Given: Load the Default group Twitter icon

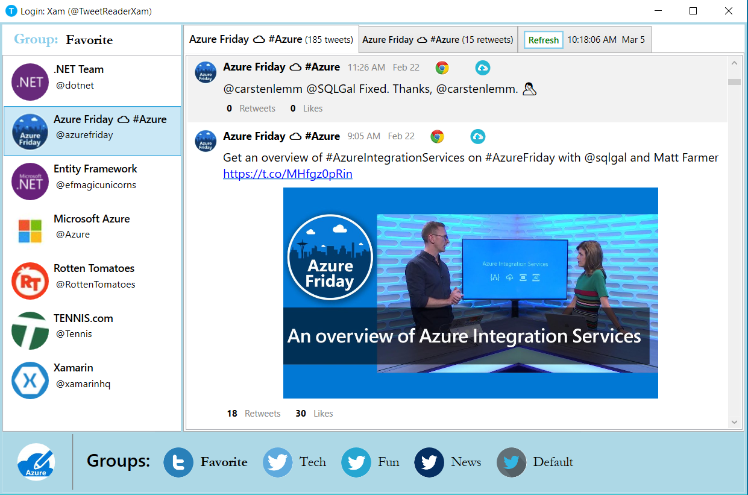Looking at the screenshot, I should 512,462.
